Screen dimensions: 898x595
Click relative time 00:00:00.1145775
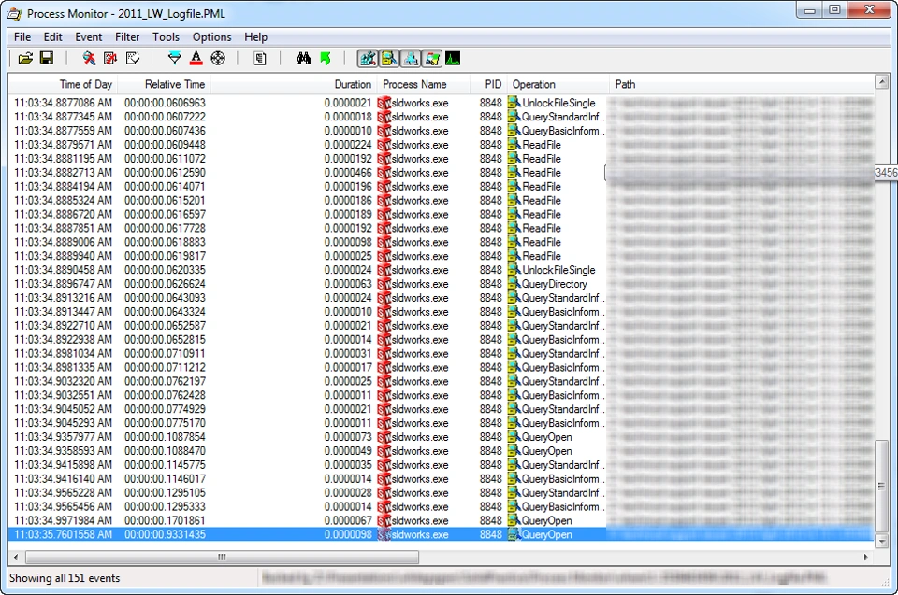click(x=165, y=465)
